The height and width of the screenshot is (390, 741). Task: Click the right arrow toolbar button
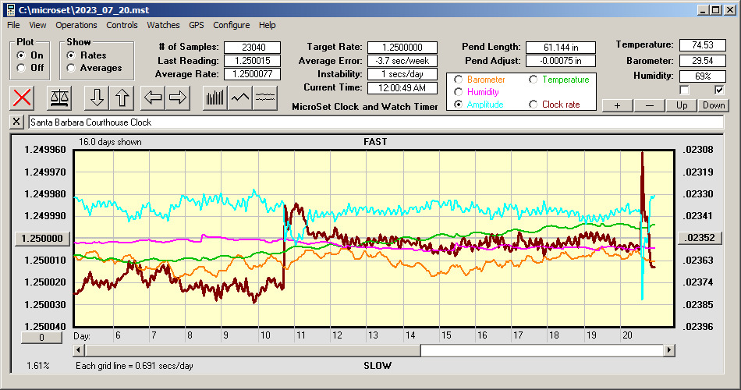click(x=178, y=97)
